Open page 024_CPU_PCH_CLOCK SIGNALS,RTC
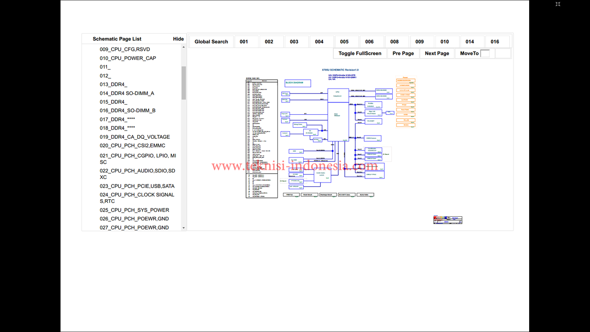Image resolution: width=590 pixels, height=332 pixels. (137, 198)
